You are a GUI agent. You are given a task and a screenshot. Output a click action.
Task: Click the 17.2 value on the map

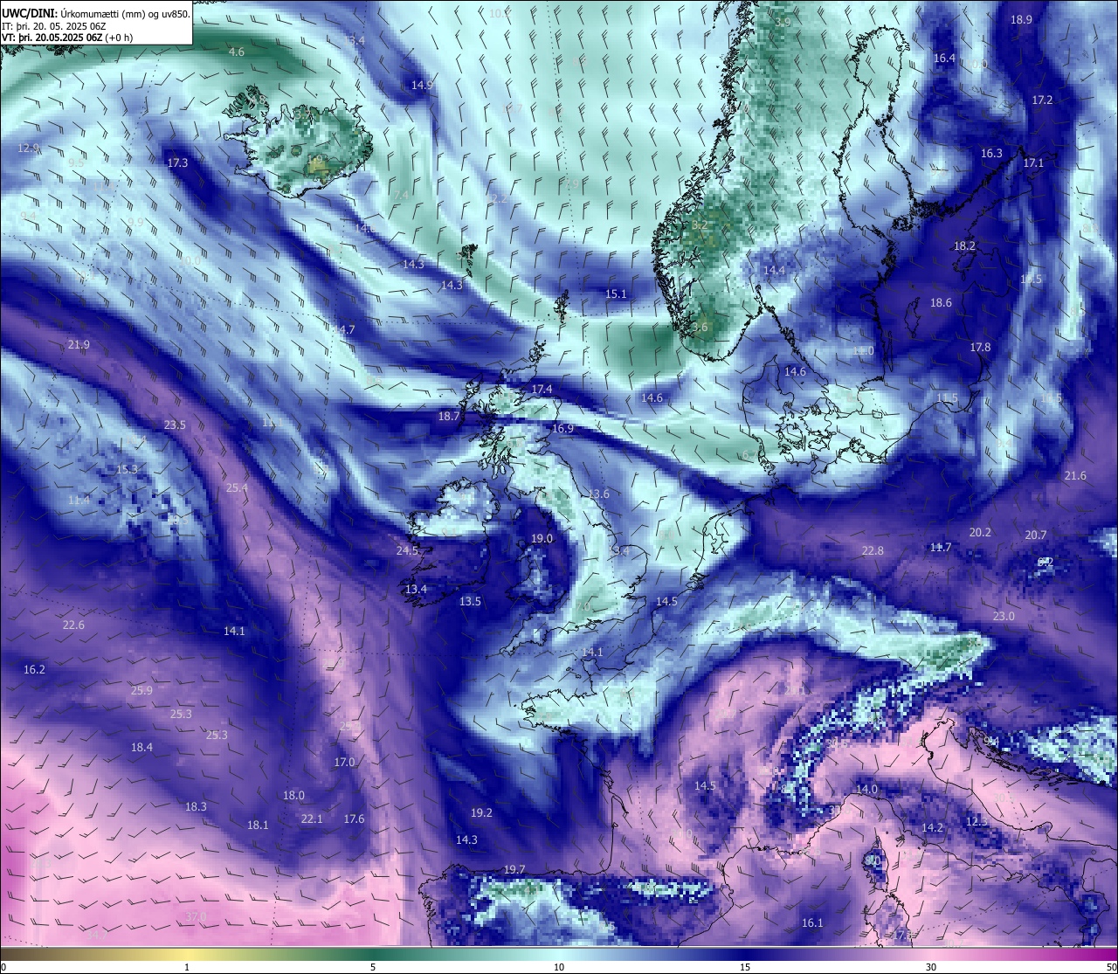1043,100
